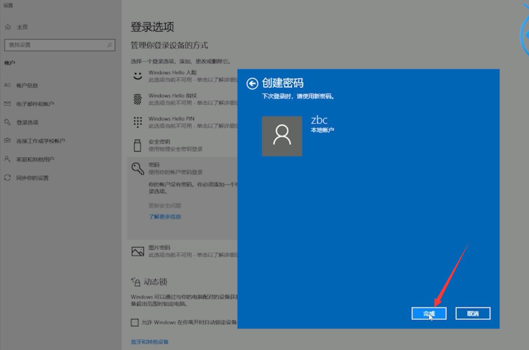Click the zbc username text
Screen dimensions: 529x350
(x=319, y=120)
